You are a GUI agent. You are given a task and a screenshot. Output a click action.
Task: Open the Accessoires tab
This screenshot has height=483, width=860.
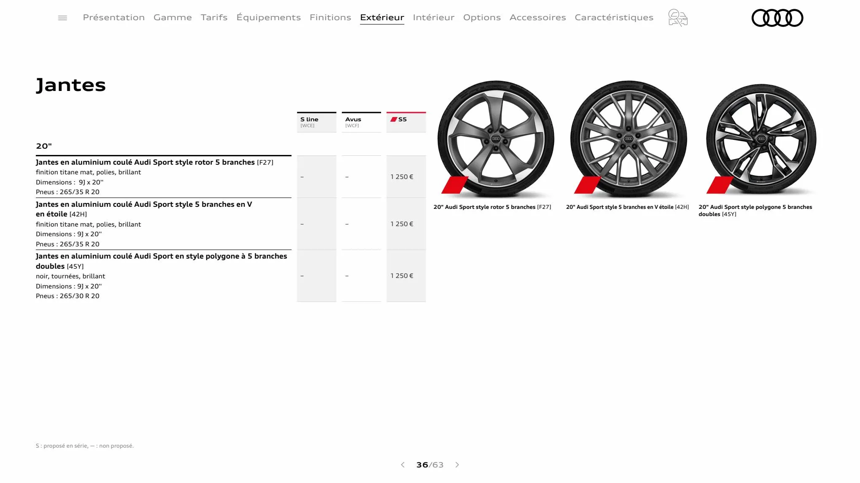[537, 17]
